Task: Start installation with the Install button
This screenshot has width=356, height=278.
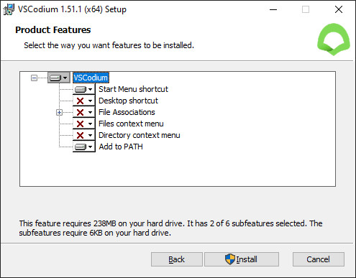Action: (242, 259)
